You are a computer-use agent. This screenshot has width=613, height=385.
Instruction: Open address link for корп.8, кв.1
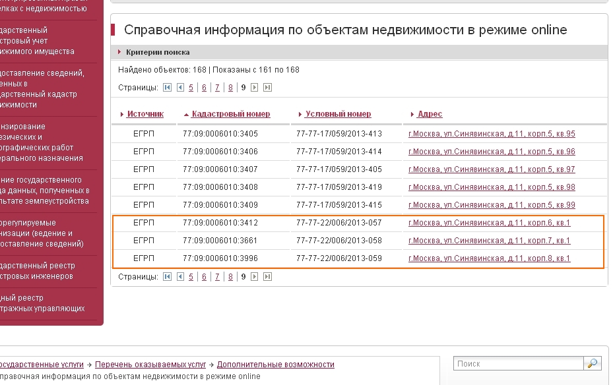click(489, 258)
